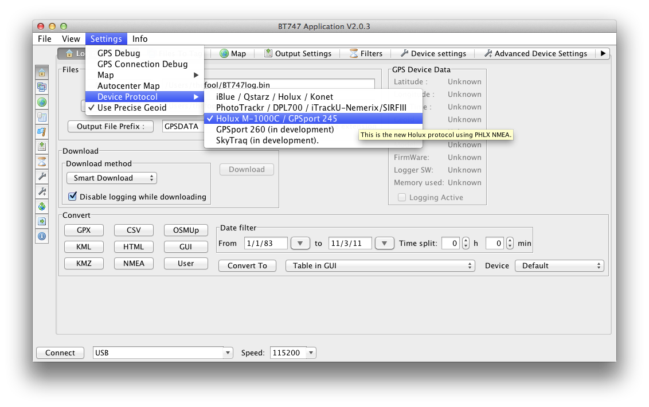Focus the to-date field 11/3/11
649x407 pixels.
pyautogui.click(x=350, y=243)
